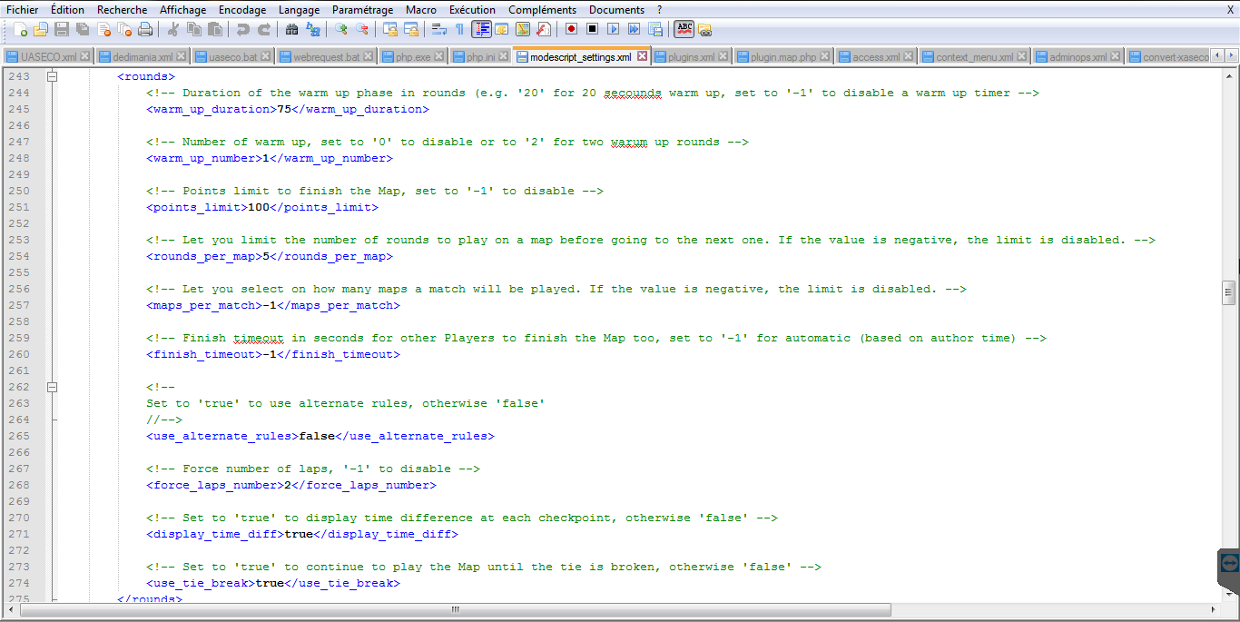Open Find with the binoculars icon
Viewport: 1240px width, 622px height.
(291, 29)
